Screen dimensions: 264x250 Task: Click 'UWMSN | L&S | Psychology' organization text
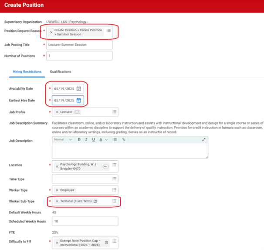click(x=67, y=22)
